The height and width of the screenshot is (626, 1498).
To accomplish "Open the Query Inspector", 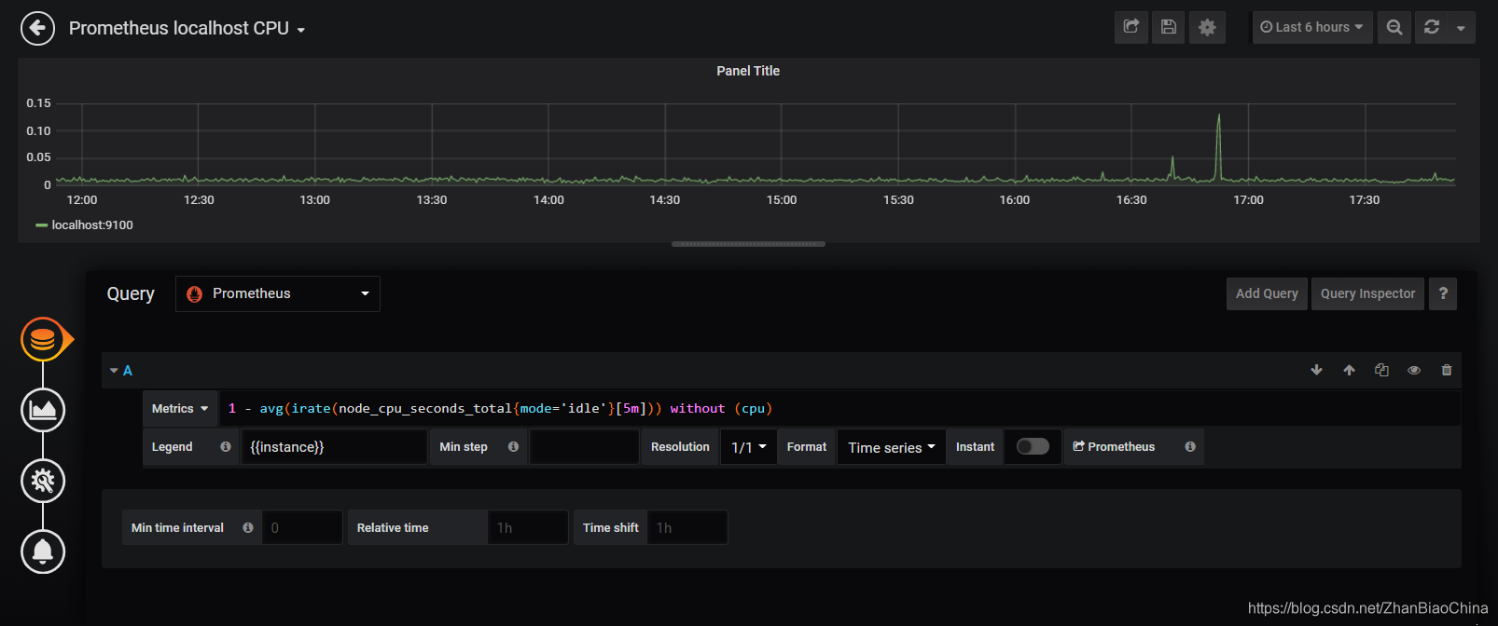I will tap(1367, 293).
